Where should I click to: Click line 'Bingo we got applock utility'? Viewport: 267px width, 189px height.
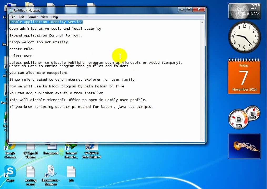tap(38, 42)
